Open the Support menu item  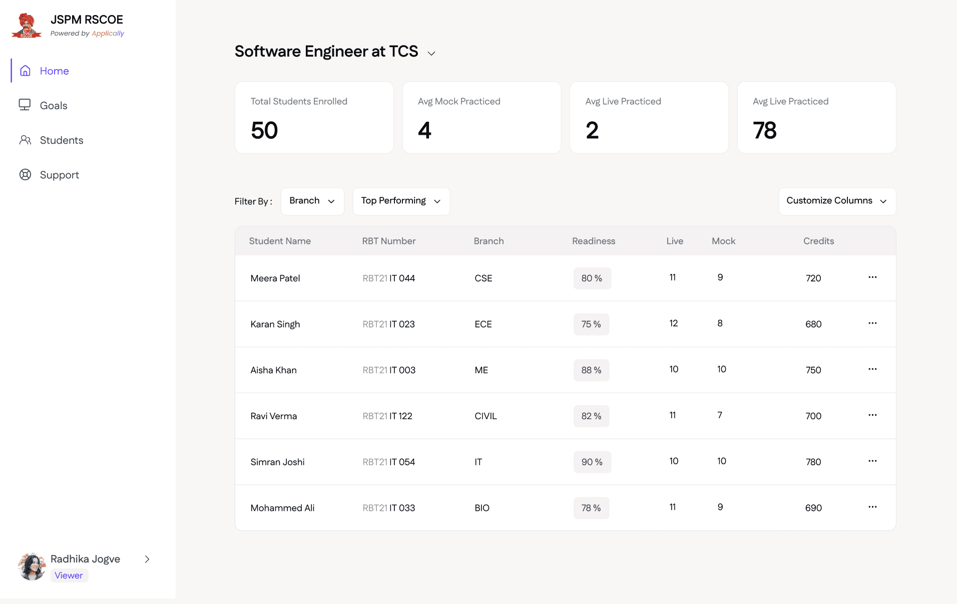(x=59, y=175)
